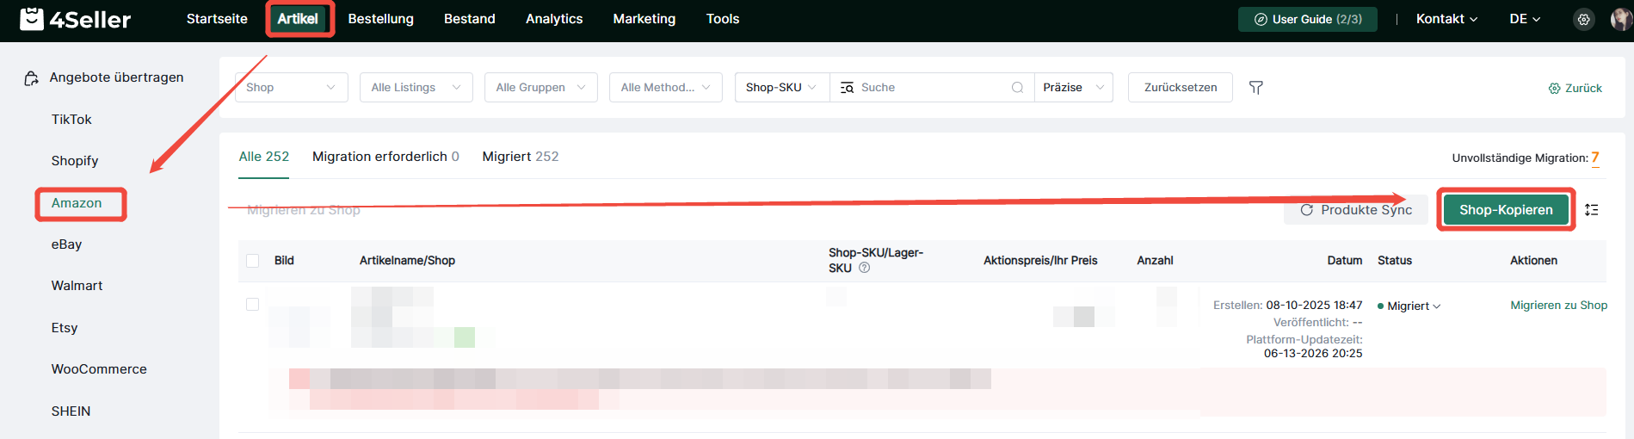Image resolution: width=1634 pixels, height=439 pixels.
Task: Select TikTok in the sidebar
Action: (x=71, y=120)
